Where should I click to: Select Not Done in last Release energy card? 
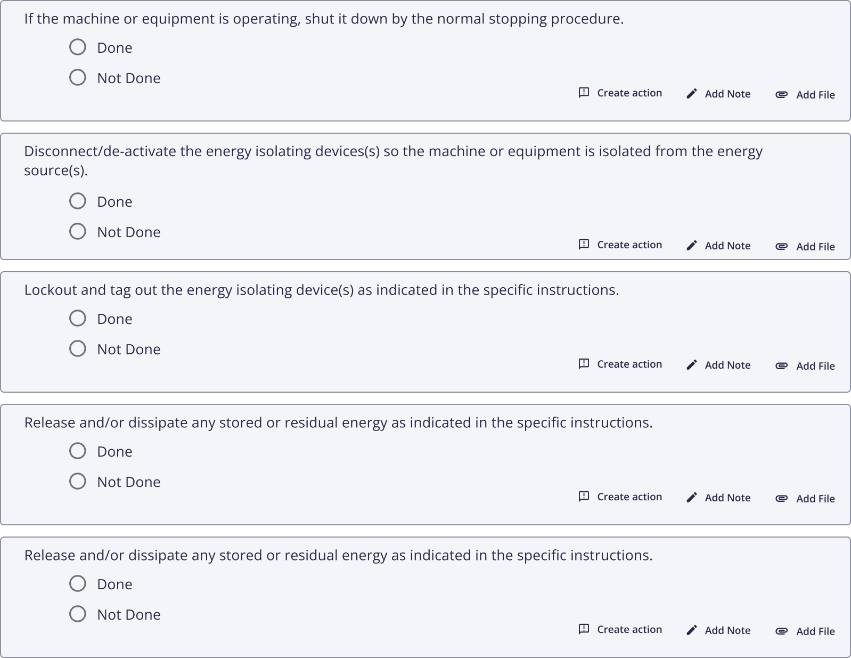(x=78, y=614)
